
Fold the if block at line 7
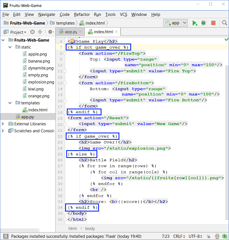tap(65, 47)
